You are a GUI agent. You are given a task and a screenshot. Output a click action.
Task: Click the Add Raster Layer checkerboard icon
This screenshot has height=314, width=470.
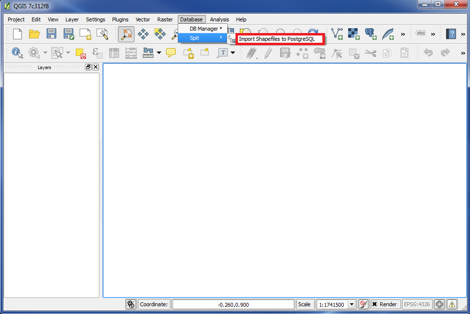point(353,34)
